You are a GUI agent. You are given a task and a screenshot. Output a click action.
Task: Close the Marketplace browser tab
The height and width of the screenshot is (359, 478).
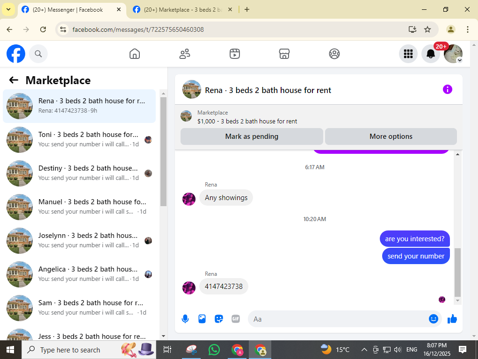pyautogui.click(x=230, y=10)
